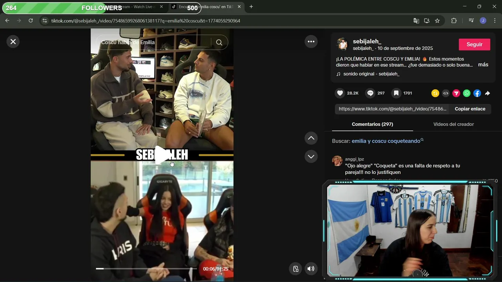
Task: Share to WhatsApp icon
Action: (x=466, y=93)
